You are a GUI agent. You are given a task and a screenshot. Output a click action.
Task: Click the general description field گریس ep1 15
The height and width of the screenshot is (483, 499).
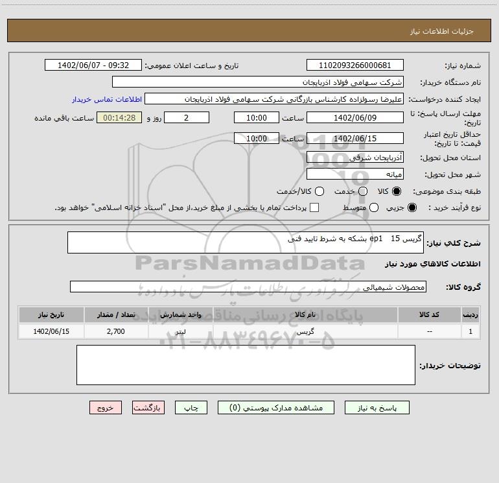pos(246,242)
